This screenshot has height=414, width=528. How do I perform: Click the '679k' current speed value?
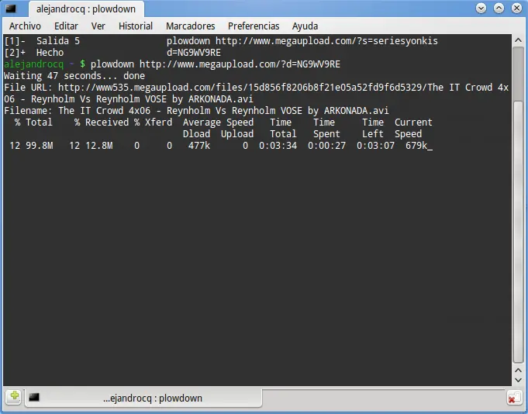tap(416, 146)
